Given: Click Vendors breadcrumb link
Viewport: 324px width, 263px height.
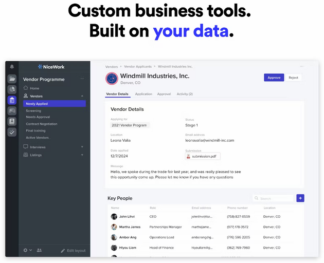Looking at the screenshot, I should [x=112, y=67].
